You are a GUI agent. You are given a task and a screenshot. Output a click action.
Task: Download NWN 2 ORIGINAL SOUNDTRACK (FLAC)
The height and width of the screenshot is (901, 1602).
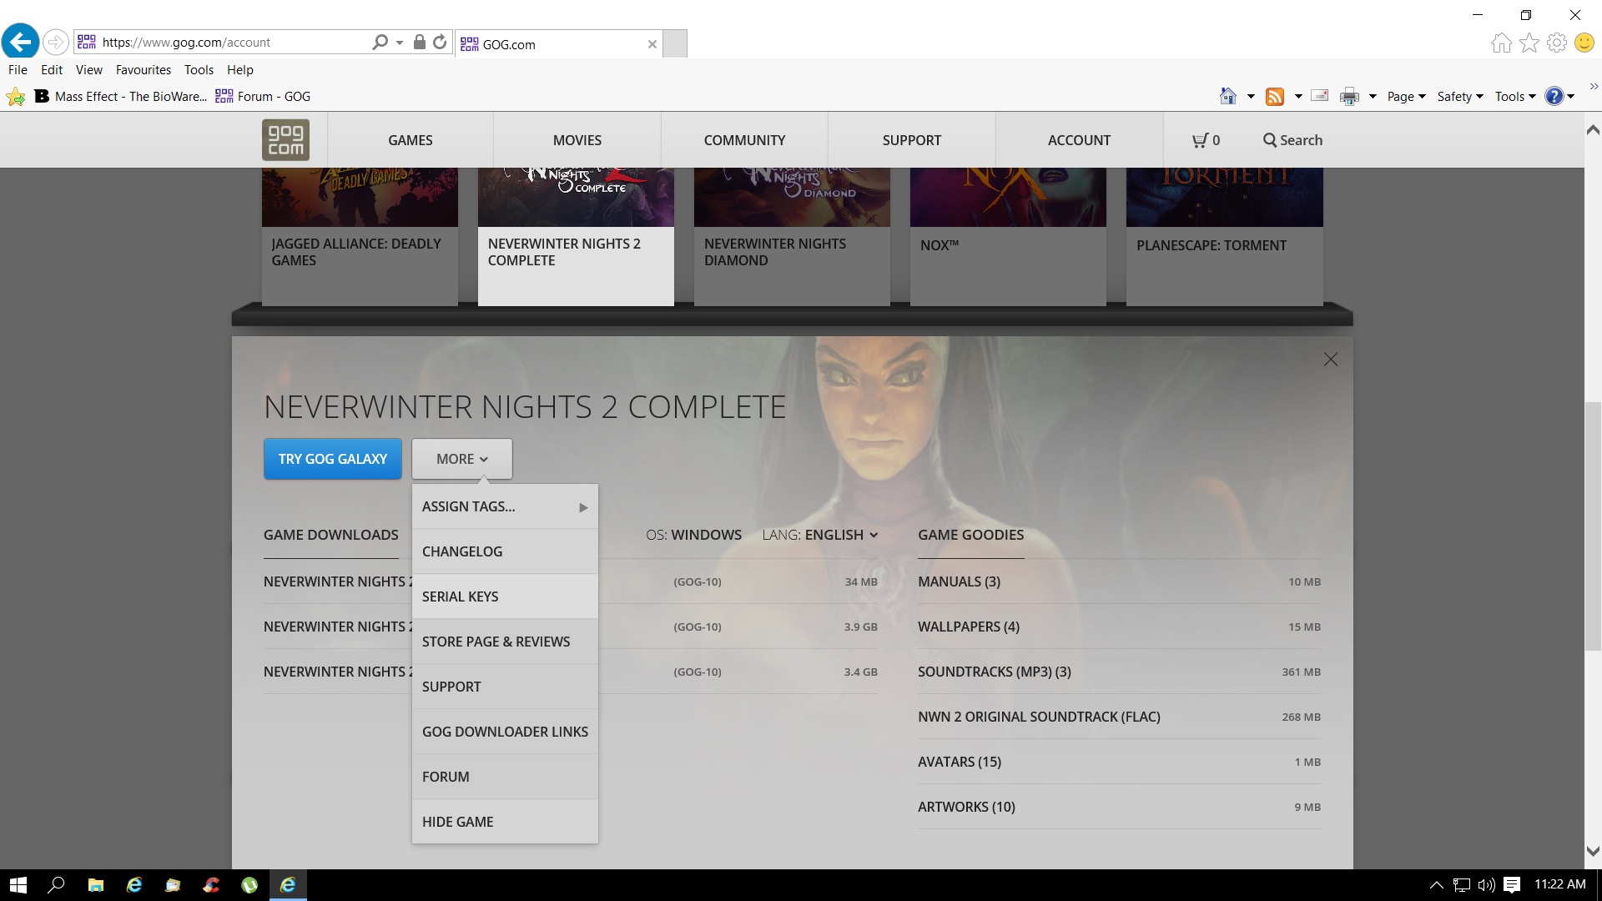1119,717
